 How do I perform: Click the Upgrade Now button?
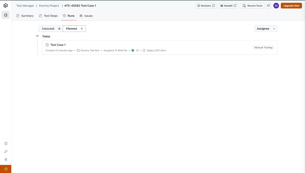point(291,6)
